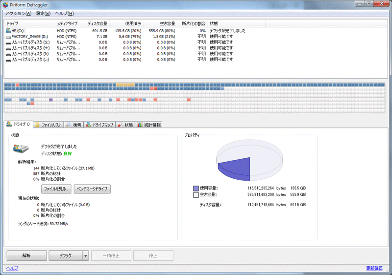The width and height of the screenshot is (392, 275).
Task: Click the 555.9 GB (80%) free cell
Action: coord(162,31)
